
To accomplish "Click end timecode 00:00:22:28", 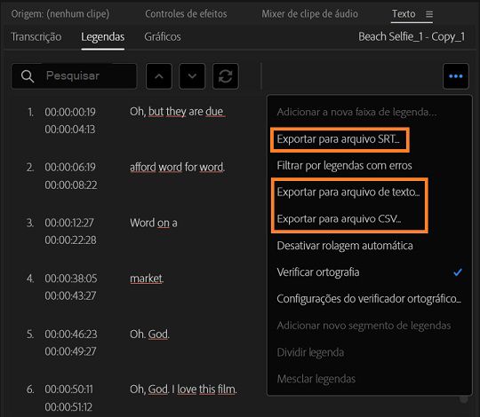I will click(x=70, y=240).
